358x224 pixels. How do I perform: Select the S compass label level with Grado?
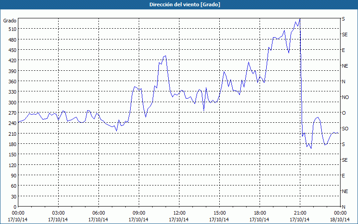click(x=343, y=19)
